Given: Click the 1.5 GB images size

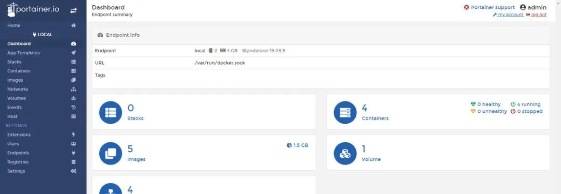Looking at the screenshot, I should click(x=297, y=145).
